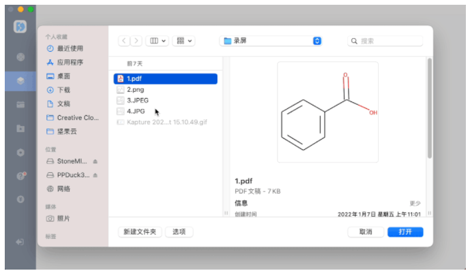Select 最近使用 in the sidebar
This screenshot has height=273, width=472.
(69, 48)
